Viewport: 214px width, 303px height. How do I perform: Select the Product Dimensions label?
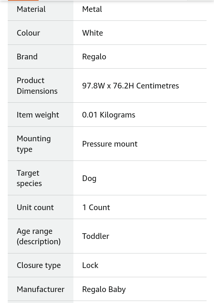37,85
